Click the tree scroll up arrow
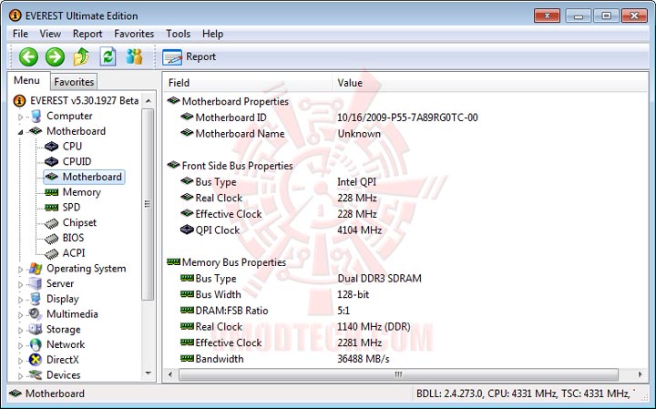The image size is (656, 409). tap(149, 101)
